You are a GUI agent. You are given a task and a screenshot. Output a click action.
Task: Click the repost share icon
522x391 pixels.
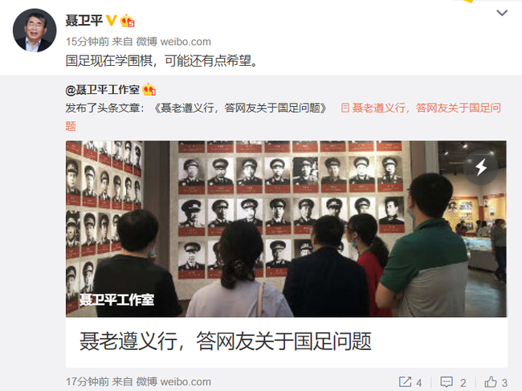(x=405, y=382)
